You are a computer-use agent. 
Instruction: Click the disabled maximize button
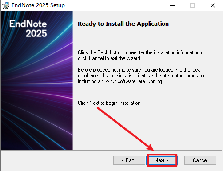point(192,5)
